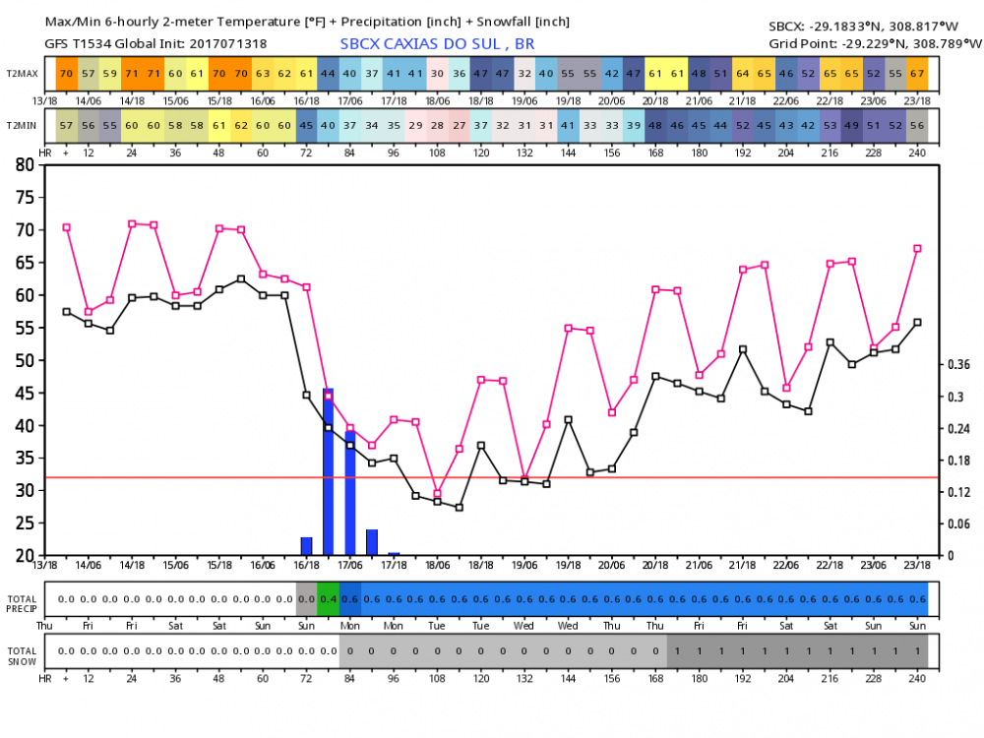Click the green 0.4 total precip cell

(328, 599)
